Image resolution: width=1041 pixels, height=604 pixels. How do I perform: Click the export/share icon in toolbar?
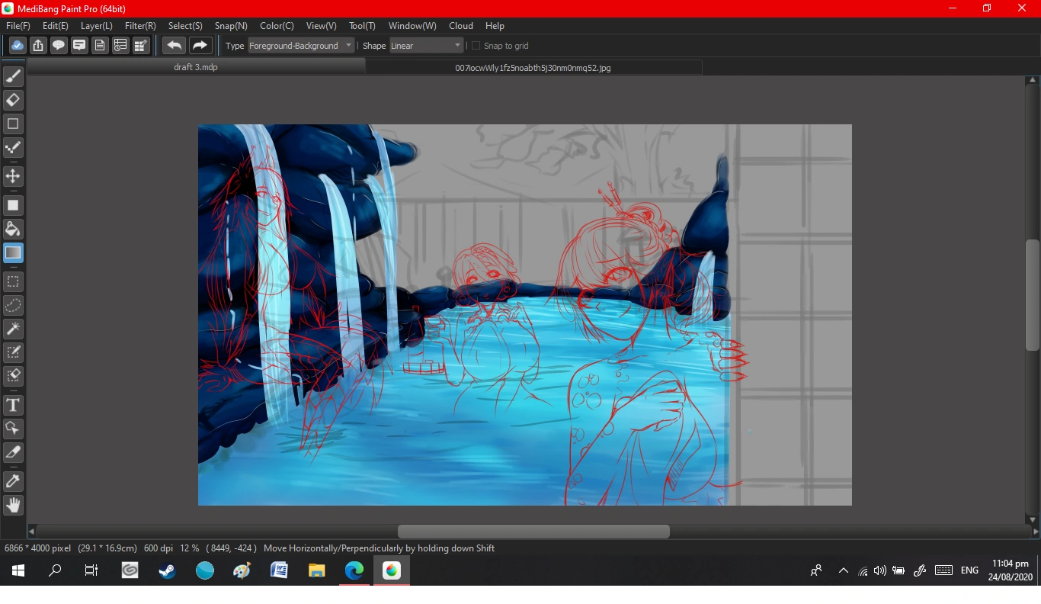(37, 46)
